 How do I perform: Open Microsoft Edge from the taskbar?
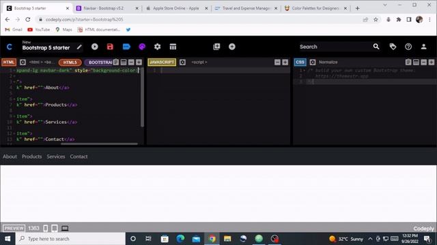[180, 239]
